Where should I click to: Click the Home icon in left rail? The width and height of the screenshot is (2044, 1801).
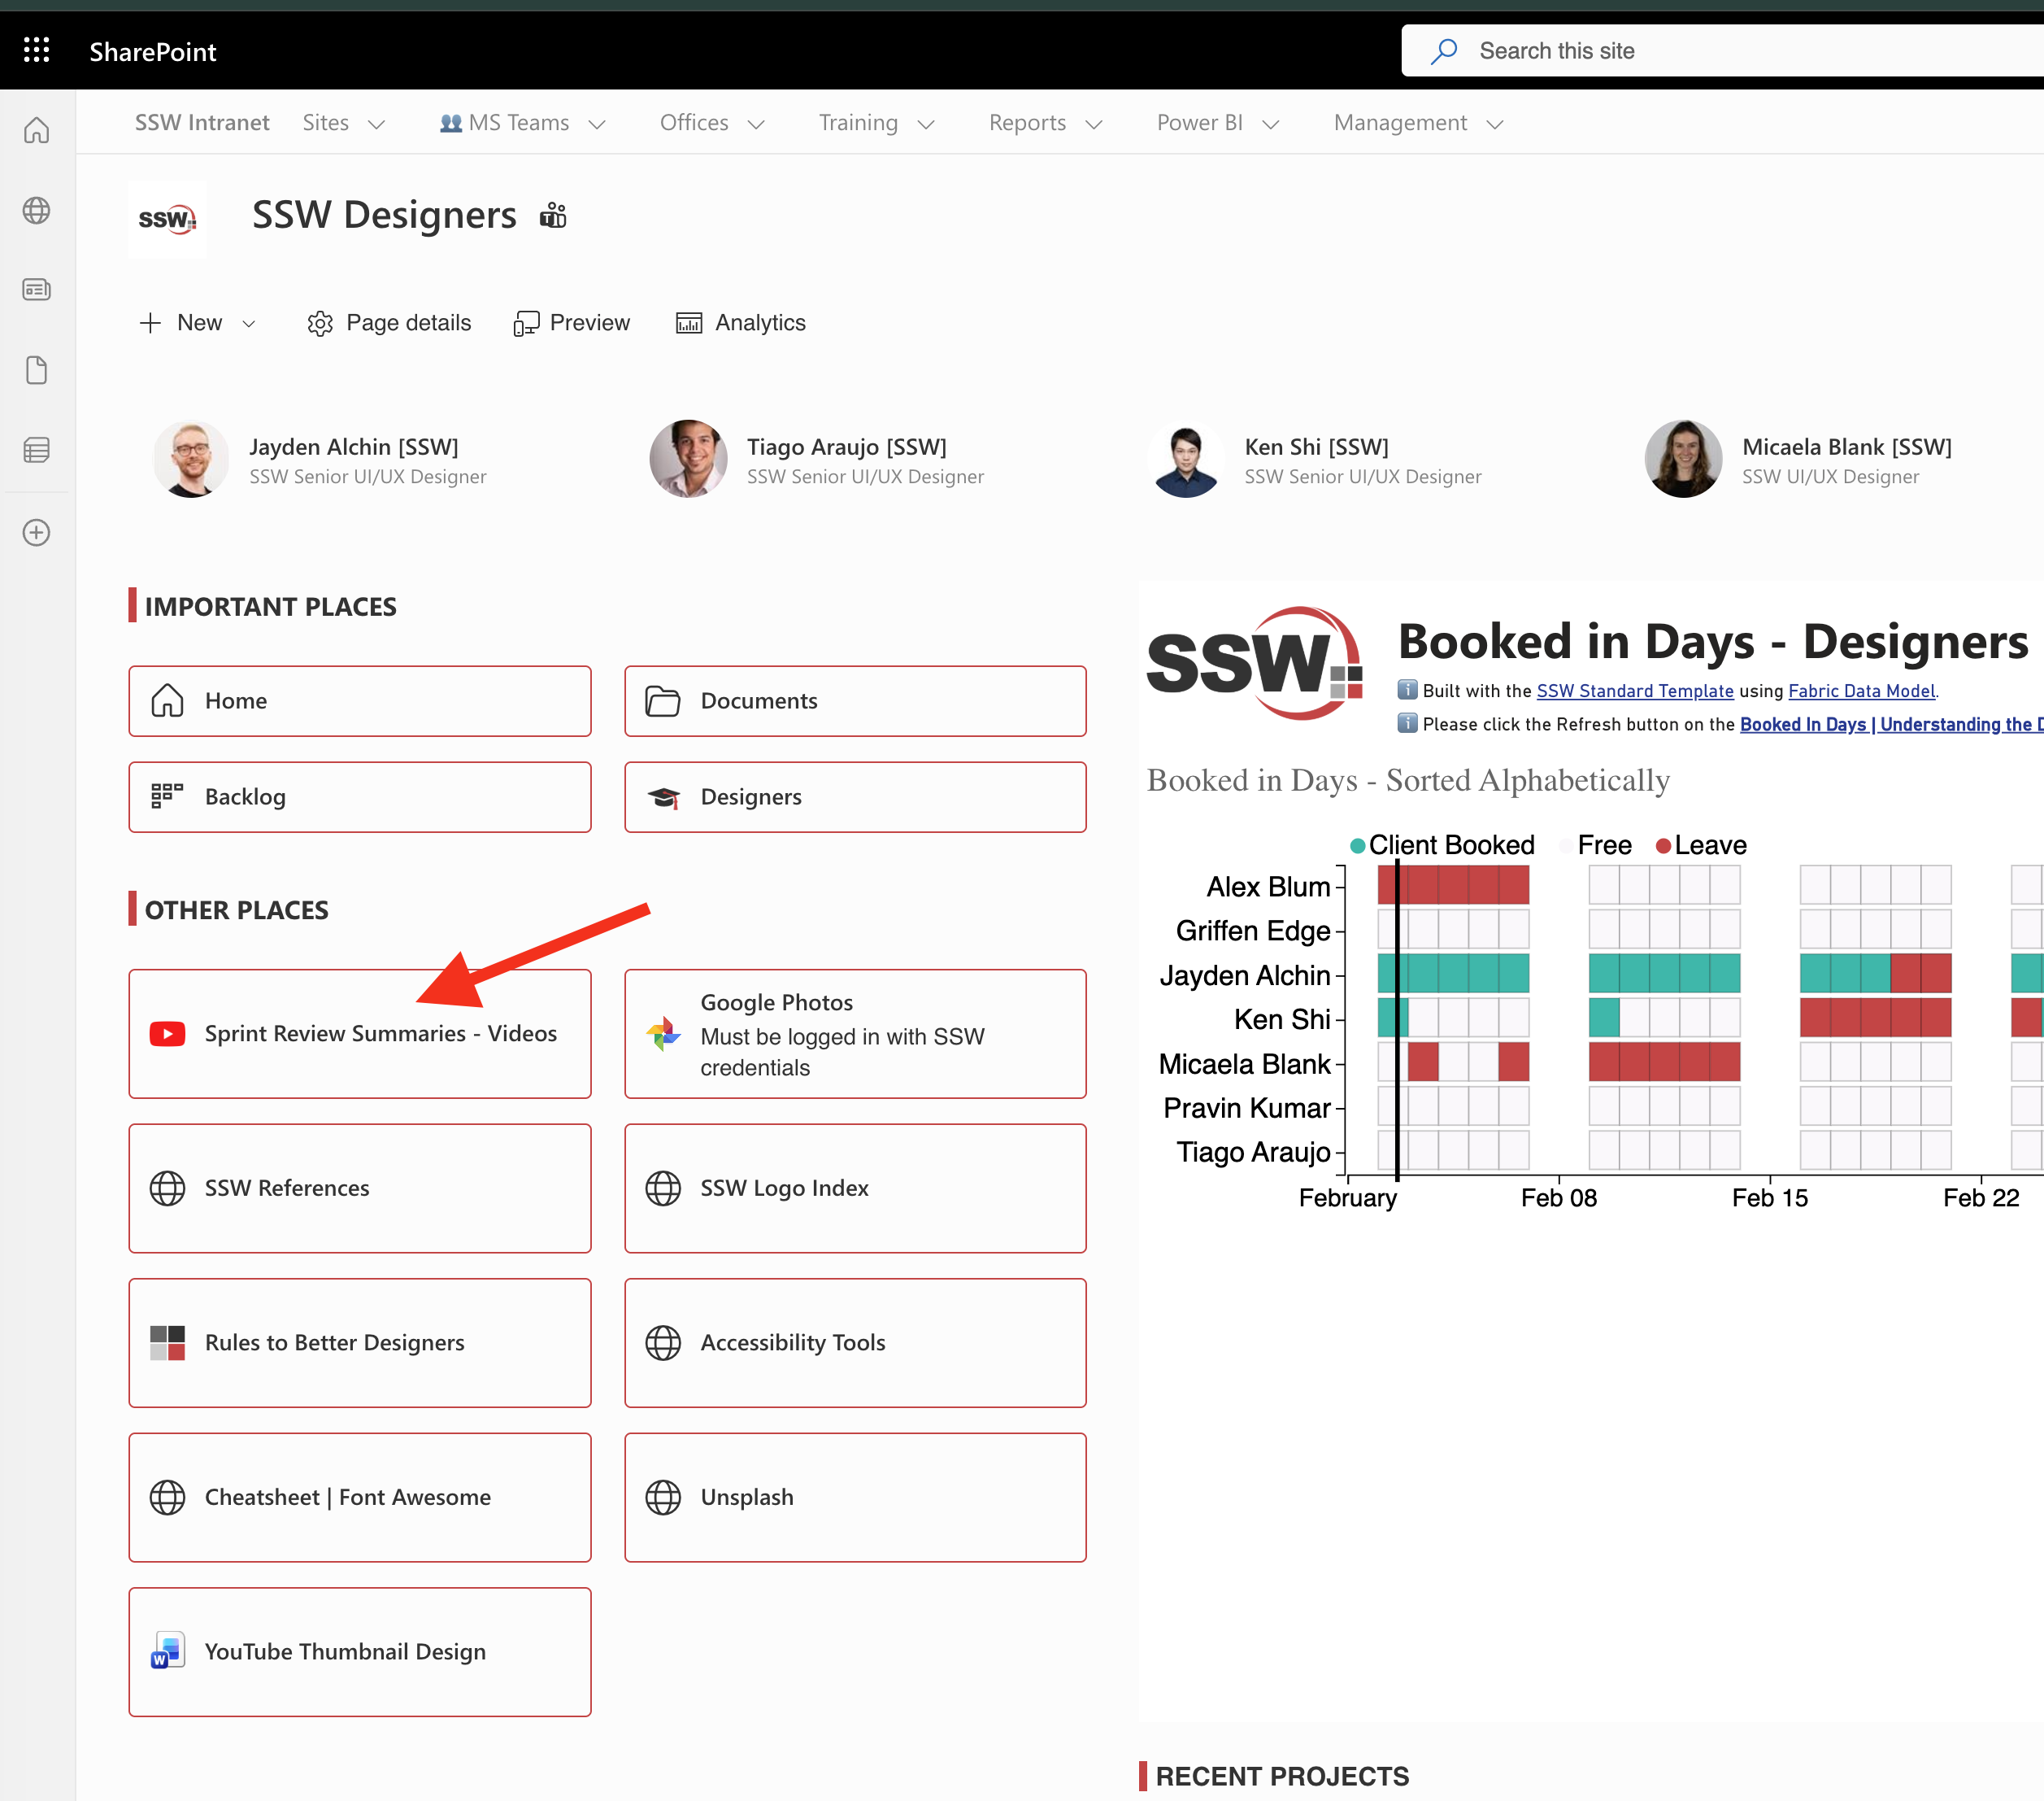[x=37, y=130]
